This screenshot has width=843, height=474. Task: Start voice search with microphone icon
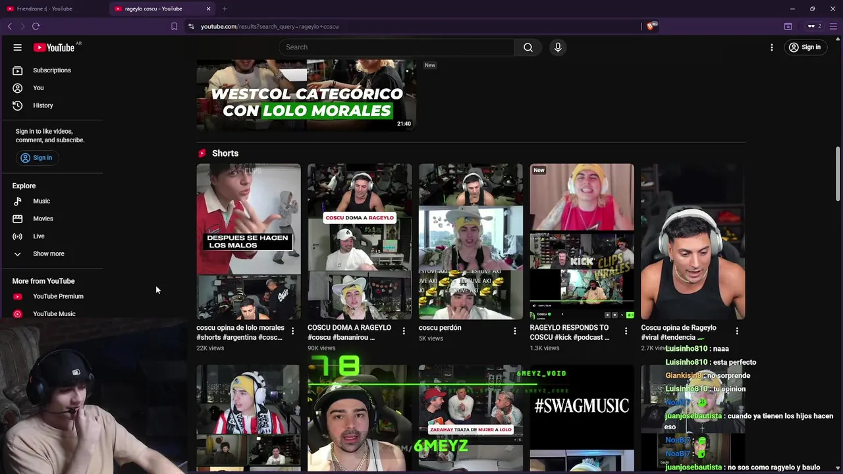558,47
